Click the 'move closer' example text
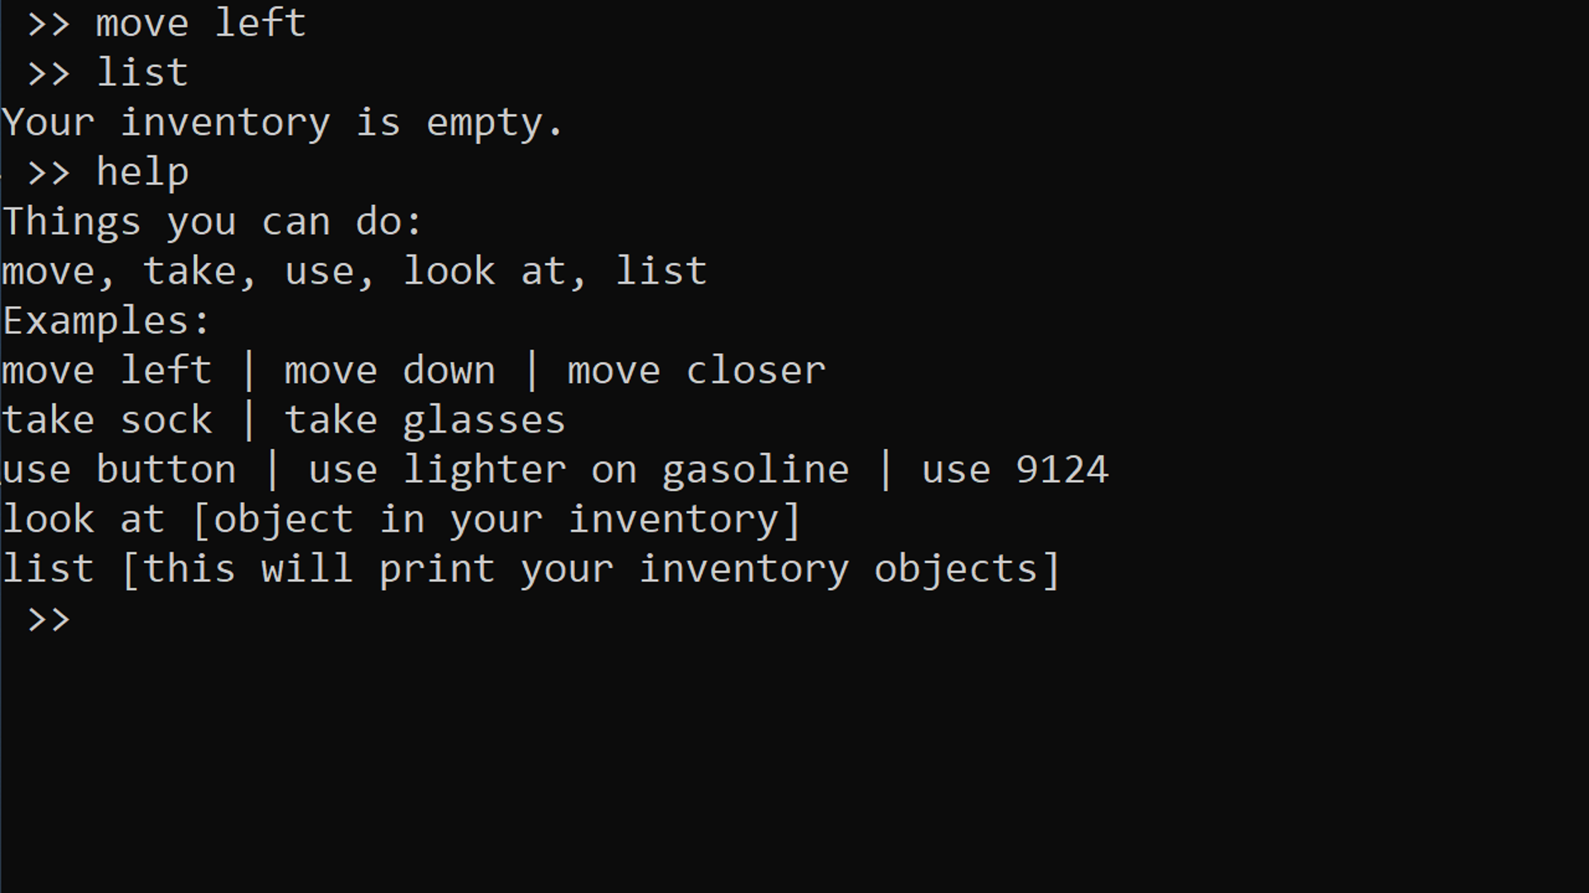The image size is (1589, 893). coord(696,370)
